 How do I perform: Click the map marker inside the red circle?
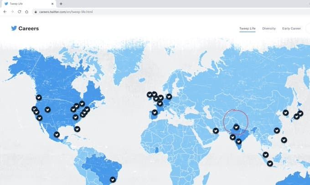pos(236,127)
